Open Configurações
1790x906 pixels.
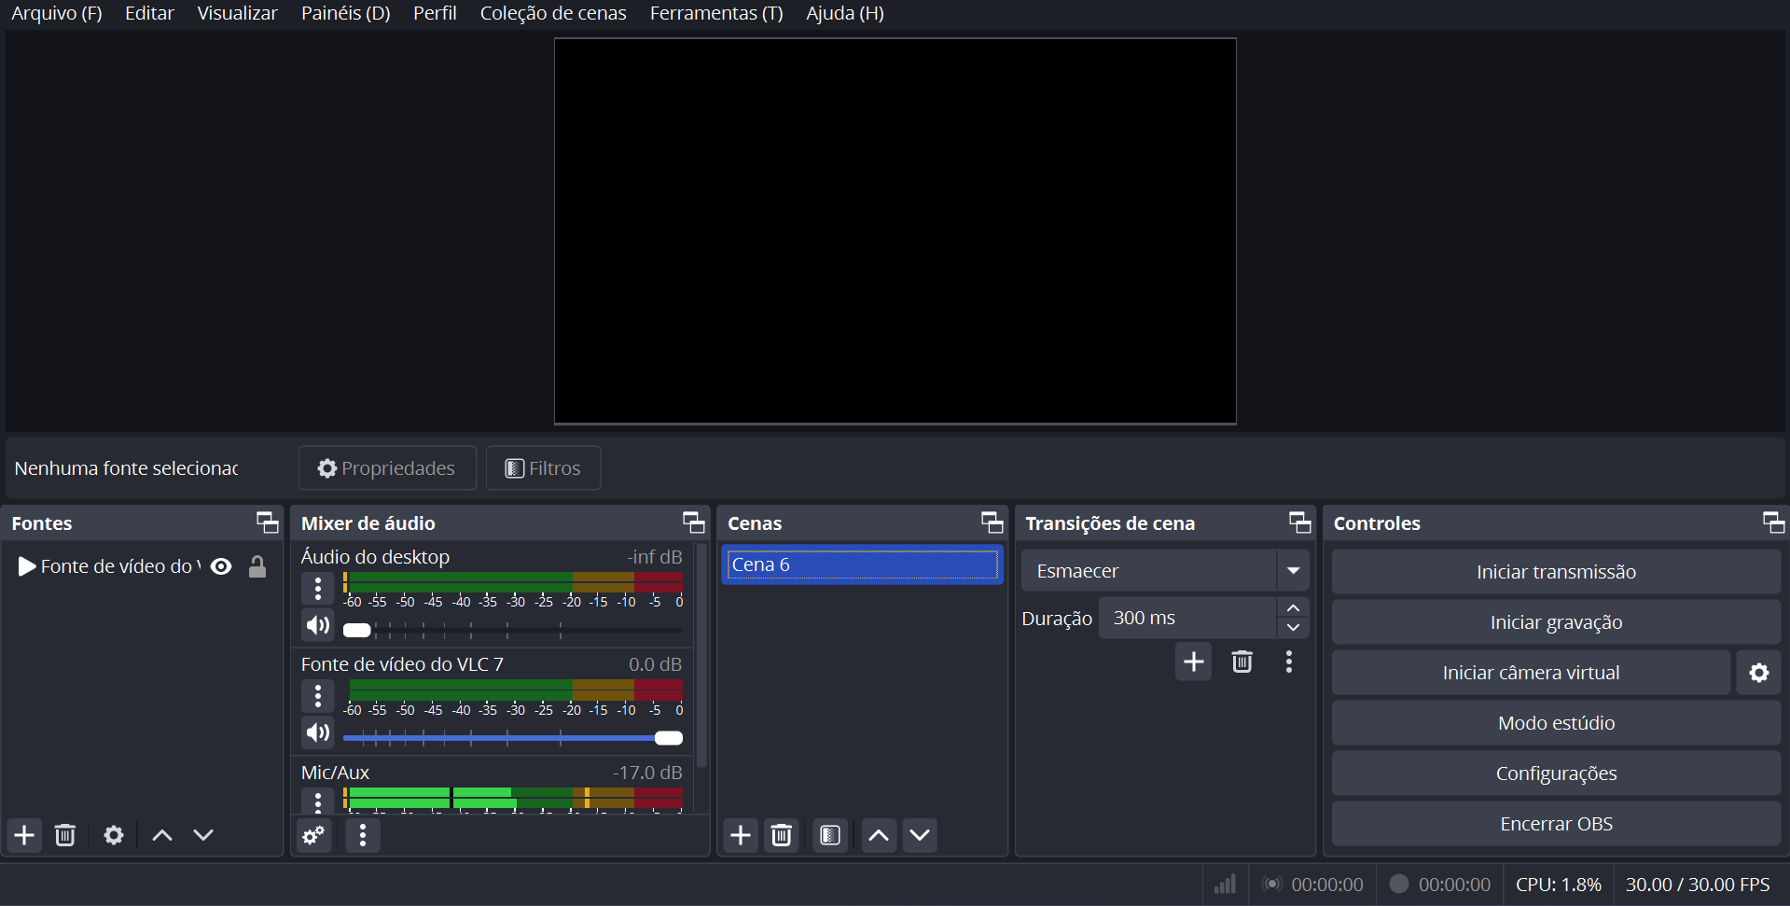click(1556, 774)
